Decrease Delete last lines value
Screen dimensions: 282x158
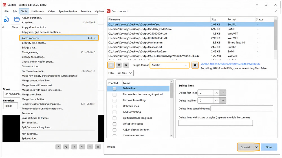coord(223,100)
